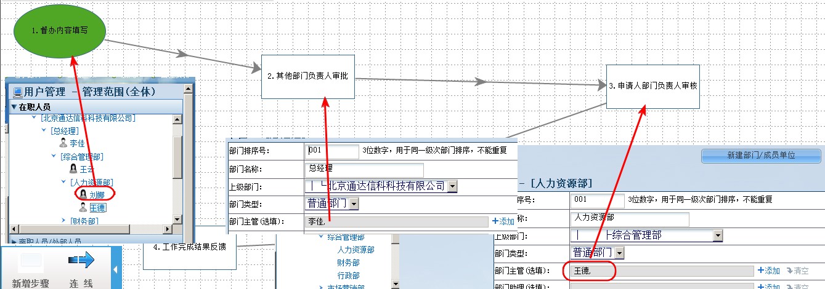Collapse the 北京通达信科科技有限公司 tree node
Viewport: 825px width, 289px height.
(33, 118)
